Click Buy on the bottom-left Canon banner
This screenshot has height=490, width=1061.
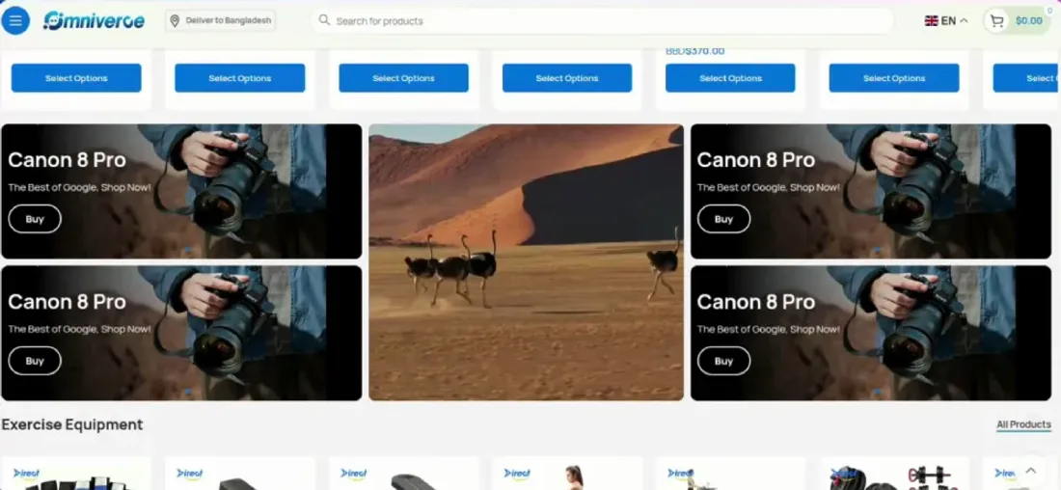coord(35,361)
